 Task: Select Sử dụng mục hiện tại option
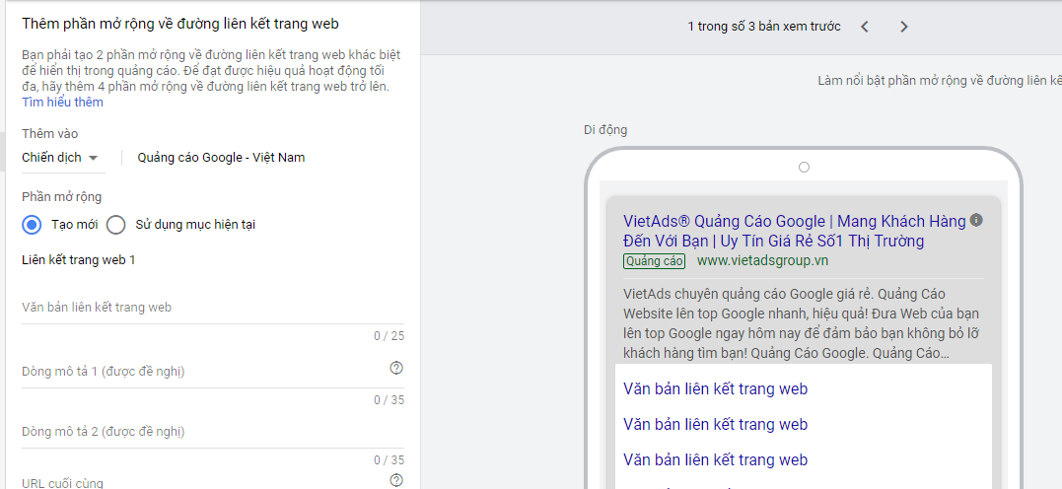click(115, 224)
